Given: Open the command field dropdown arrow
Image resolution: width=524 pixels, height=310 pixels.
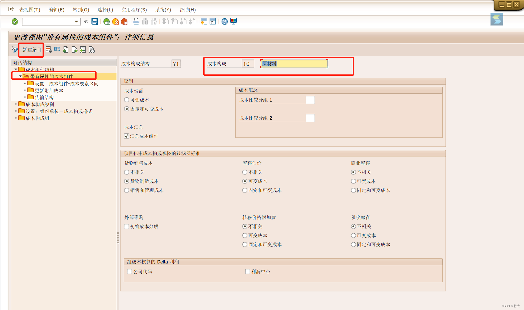Looking at the screenshot, I should click(76, 22).
